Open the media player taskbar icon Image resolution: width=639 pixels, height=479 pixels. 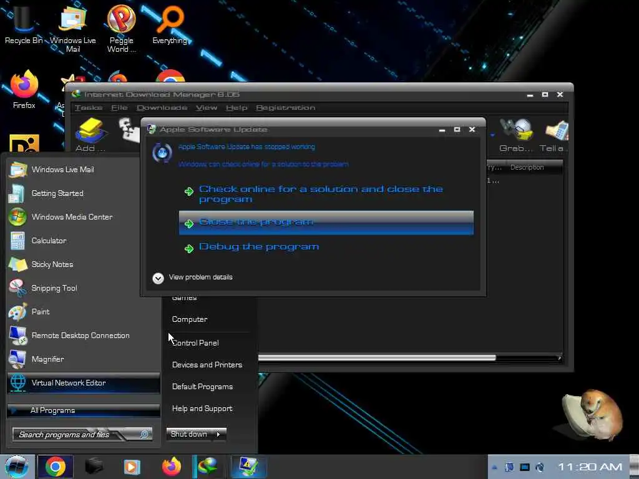click(x=132, y=467)
